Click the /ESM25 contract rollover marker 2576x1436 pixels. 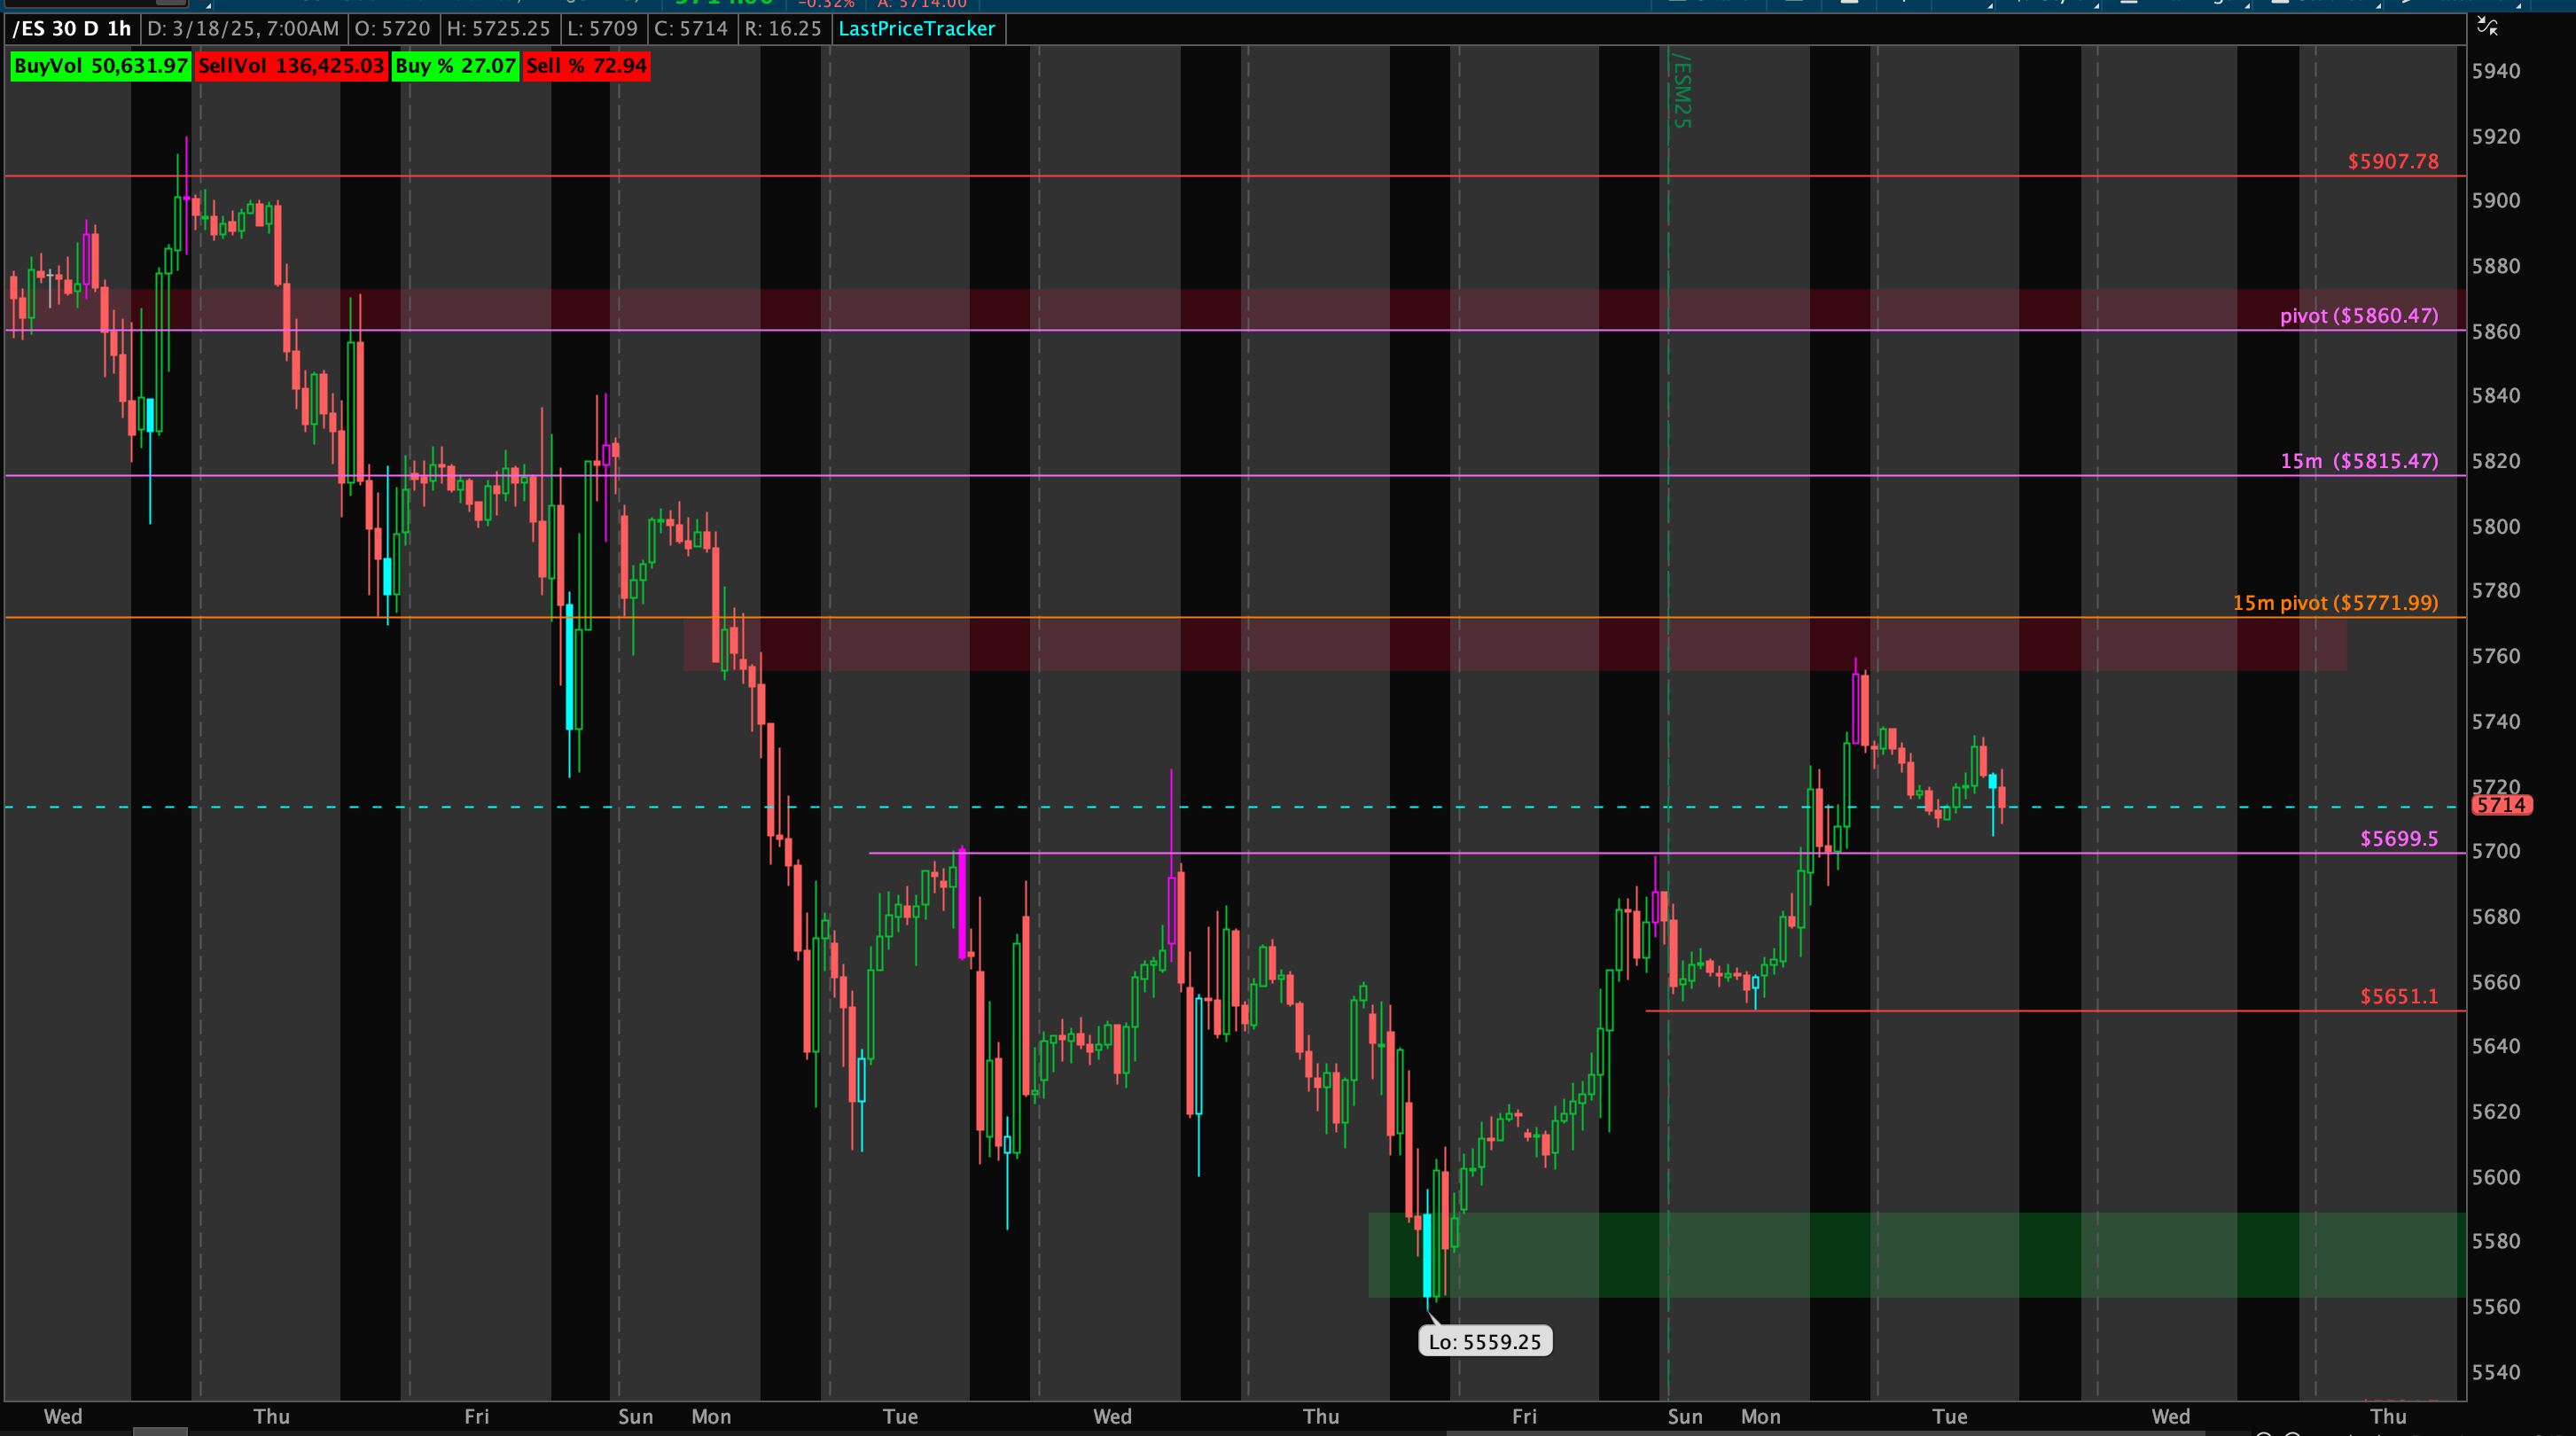pos(1681,92)
